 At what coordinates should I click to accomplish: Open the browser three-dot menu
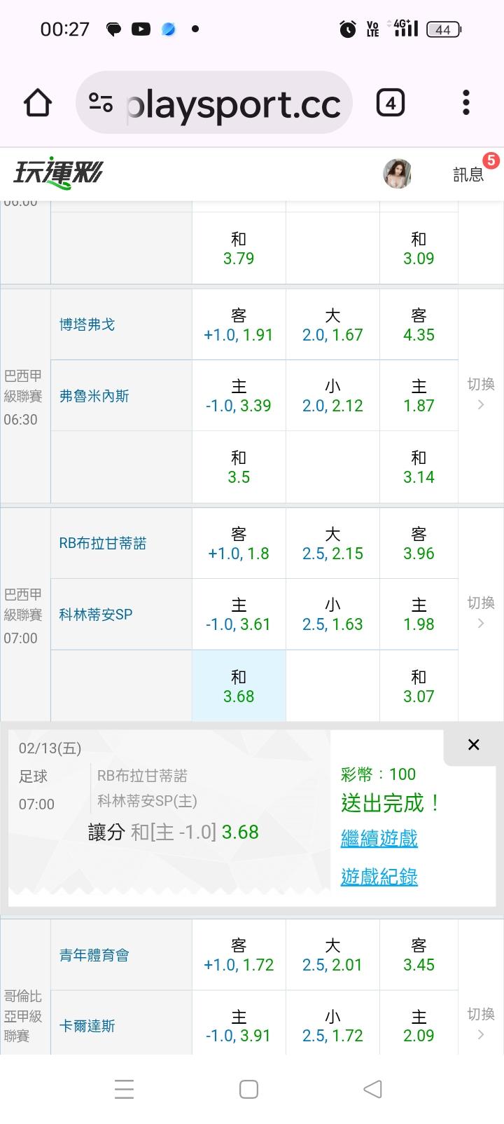465,102
